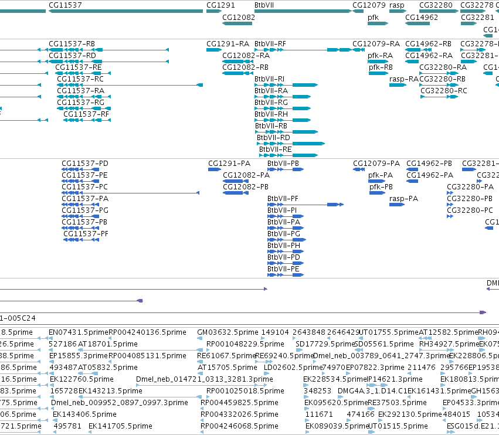Select EST label RP004246068.5prime

point(239,426)
